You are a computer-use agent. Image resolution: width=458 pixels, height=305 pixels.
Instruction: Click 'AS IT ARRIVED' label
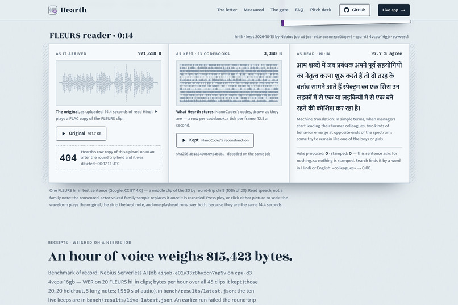tap(71, 54)
